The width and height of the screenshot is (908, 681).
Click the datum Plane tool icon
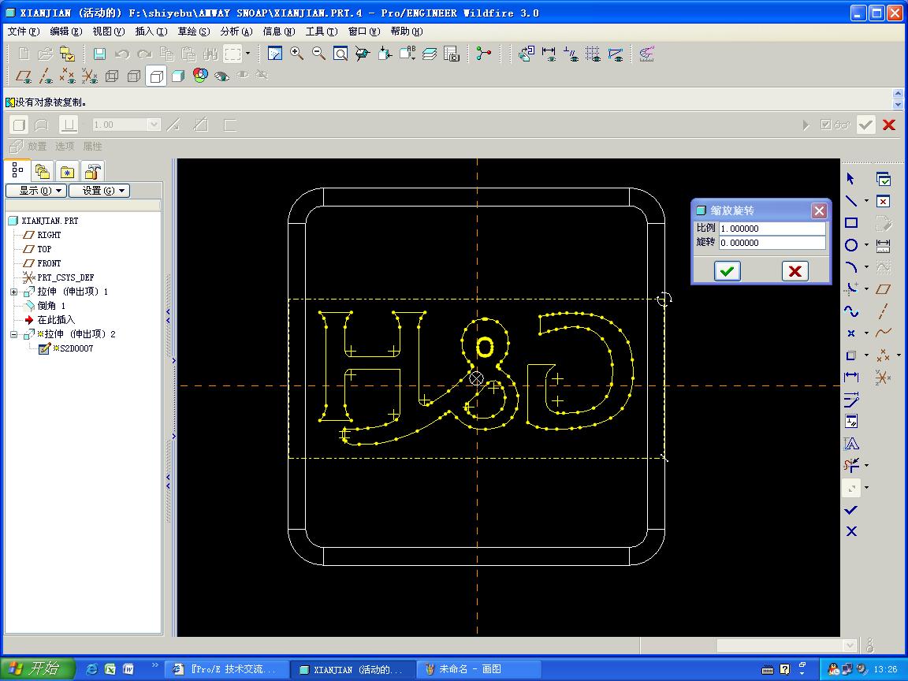pos(883,289)
